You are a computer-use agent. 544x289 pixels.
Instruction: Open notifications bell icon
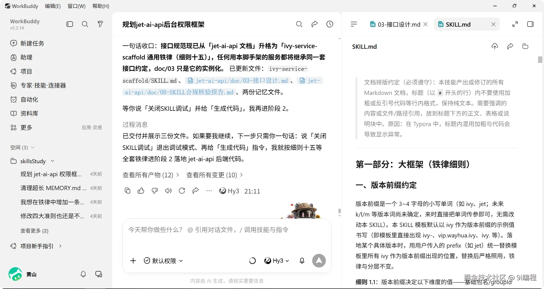point(83,274)
